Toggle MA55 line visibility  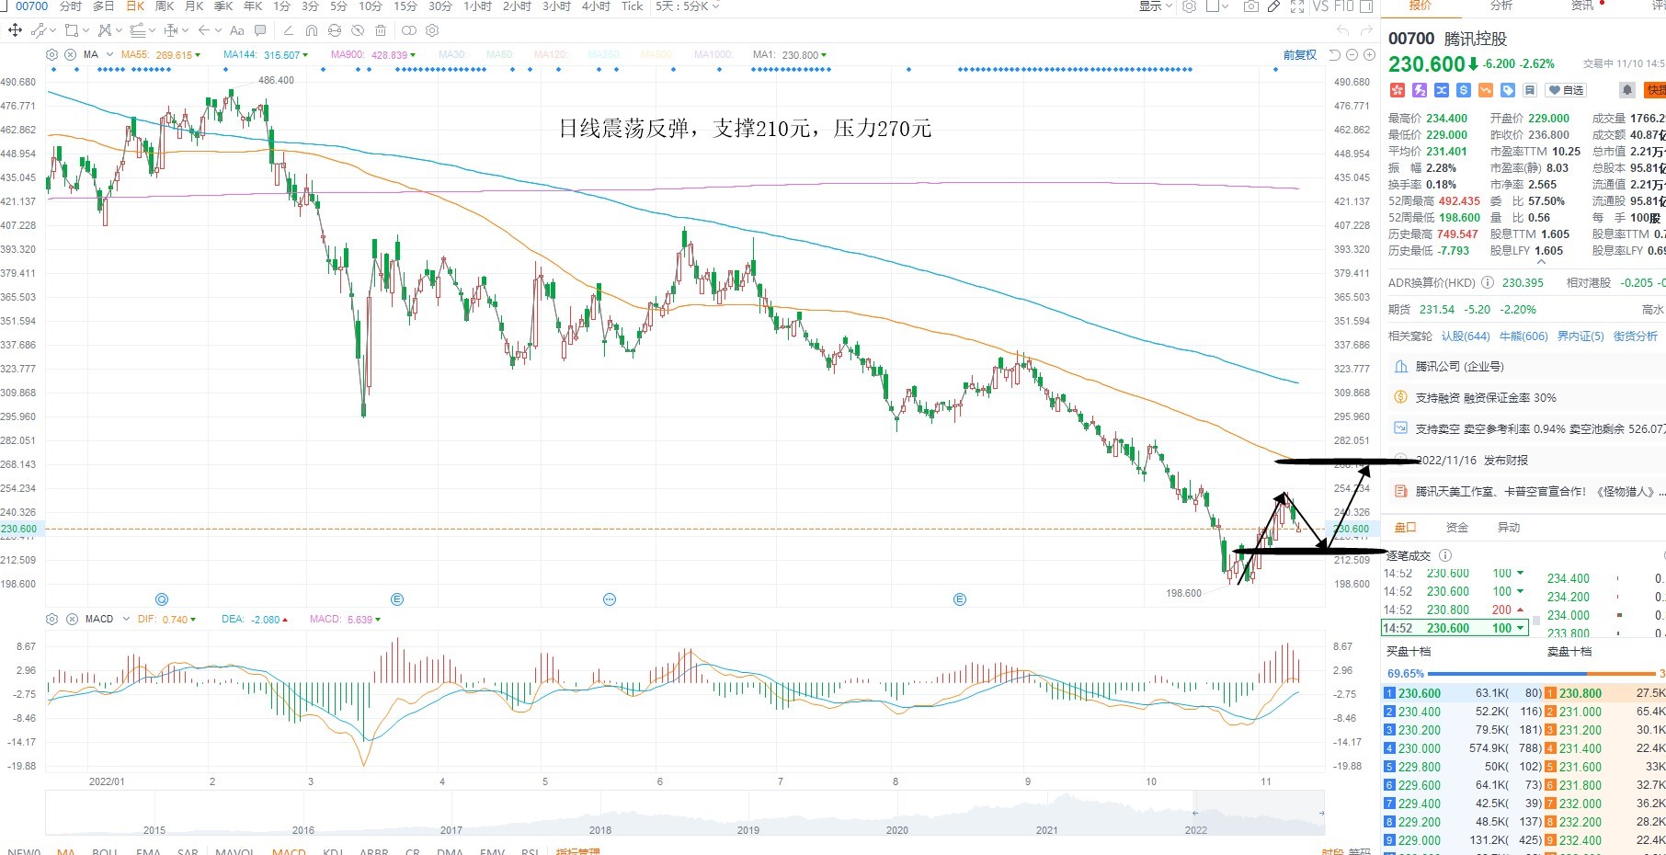click(x=161, y=55)
